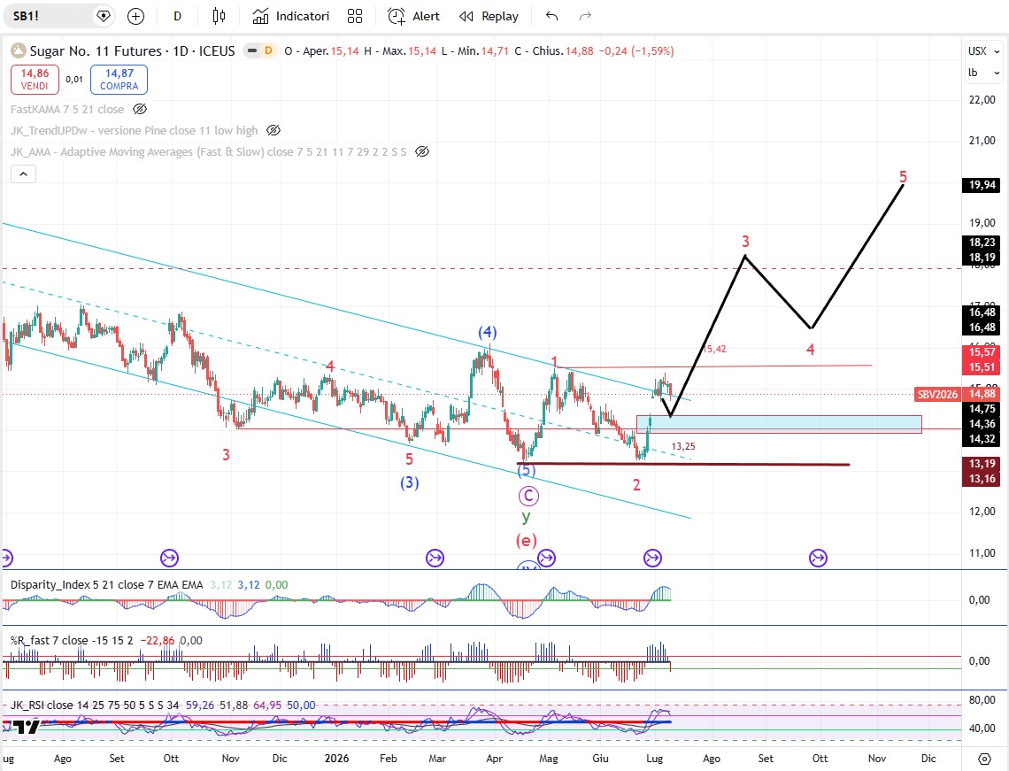Create an Alert from the toolbar
The image size is (1009, 771).
413,16
